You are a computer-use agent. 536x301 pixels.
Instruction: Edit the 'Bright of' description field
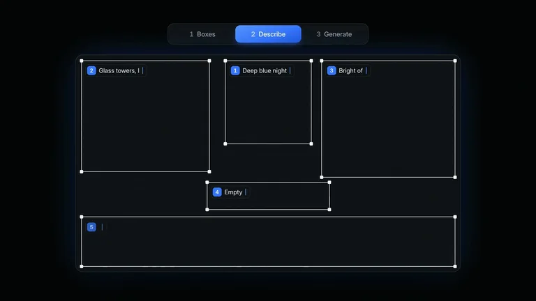[x=352, y=70]
